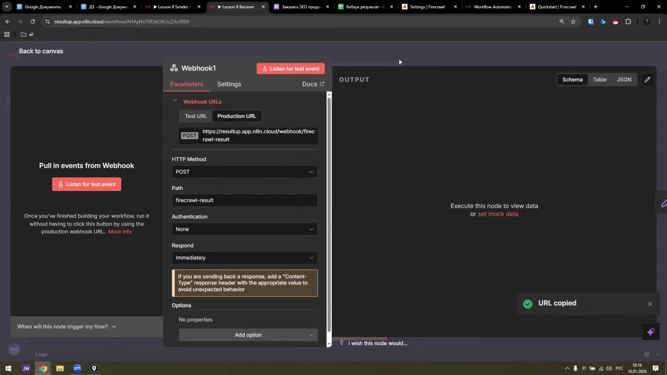The height and width of the screenshot is (375, 667).
Task: Close the URL copied notification
Action: click(650, 304)
